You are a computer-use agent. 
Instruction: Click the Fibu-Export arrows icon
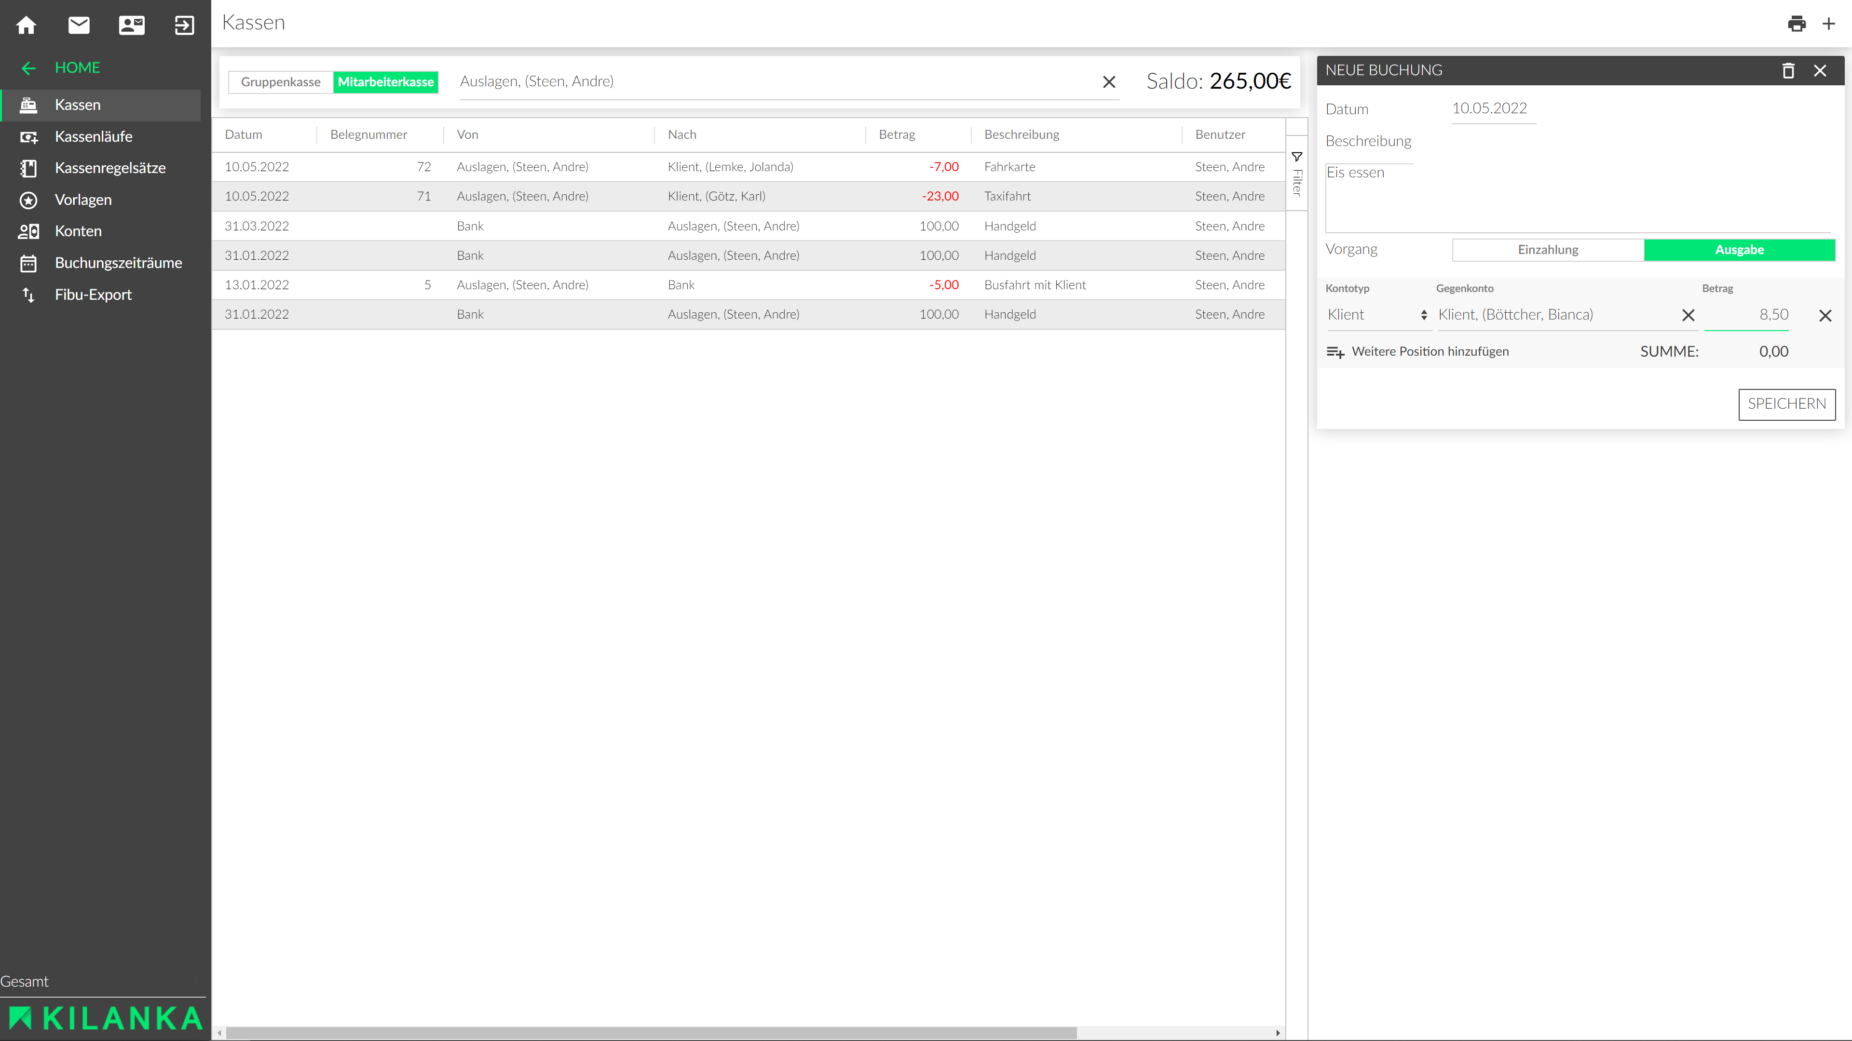[29, 294]
